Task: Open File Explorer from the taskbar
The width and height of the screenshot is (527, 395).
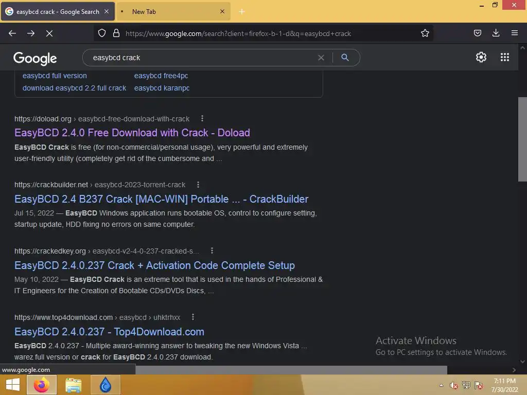Action: [x=73, y=385]
